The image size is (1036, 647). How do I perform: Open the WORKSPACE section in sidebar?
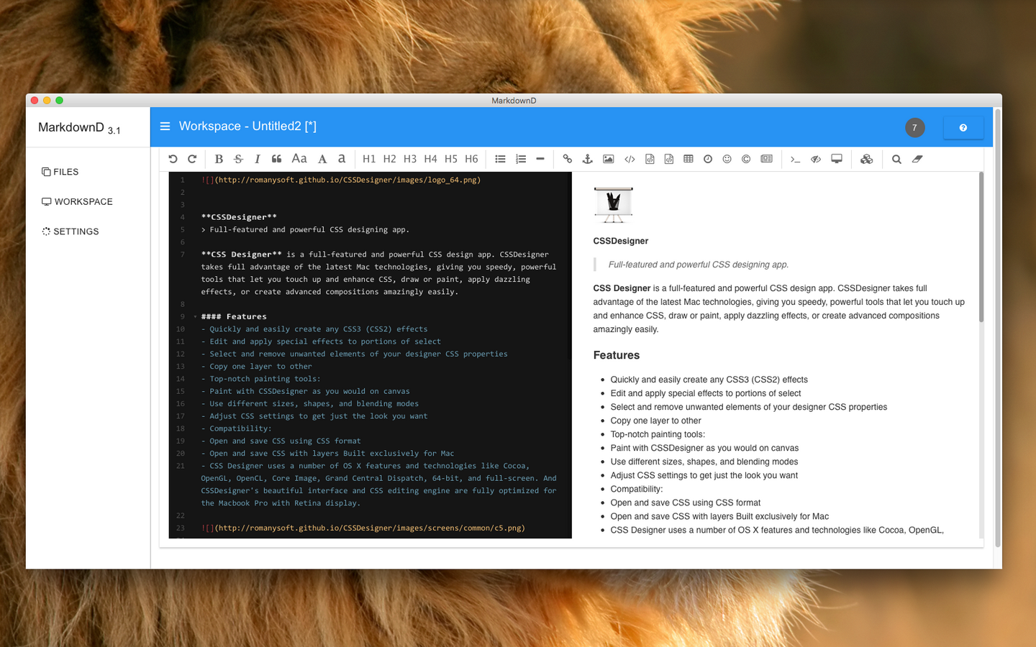77,202
